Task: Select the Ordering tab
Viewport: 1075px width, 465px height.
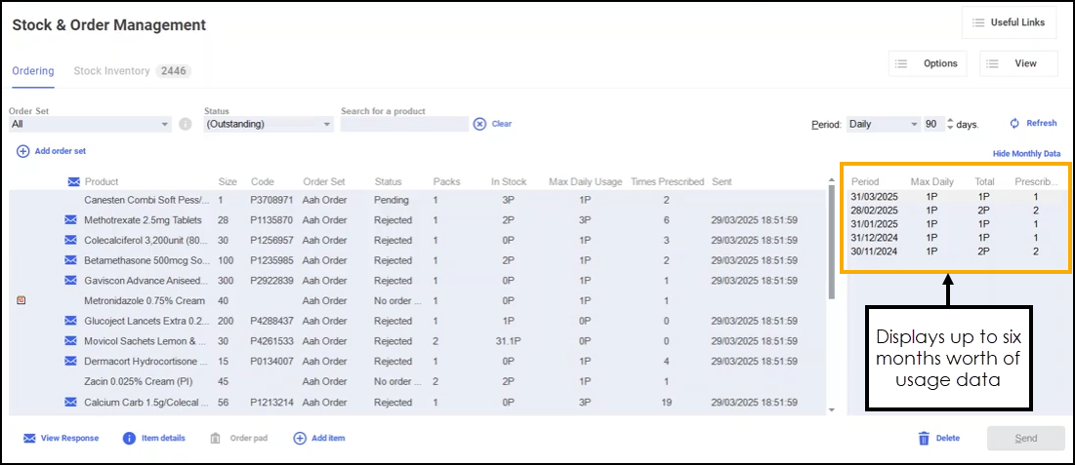Action: 32,71
